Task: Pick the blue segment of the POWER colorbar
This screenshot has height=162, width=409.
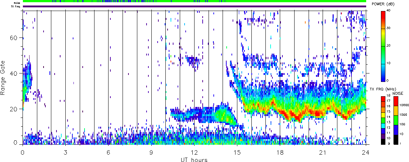Action: [383, 77]
